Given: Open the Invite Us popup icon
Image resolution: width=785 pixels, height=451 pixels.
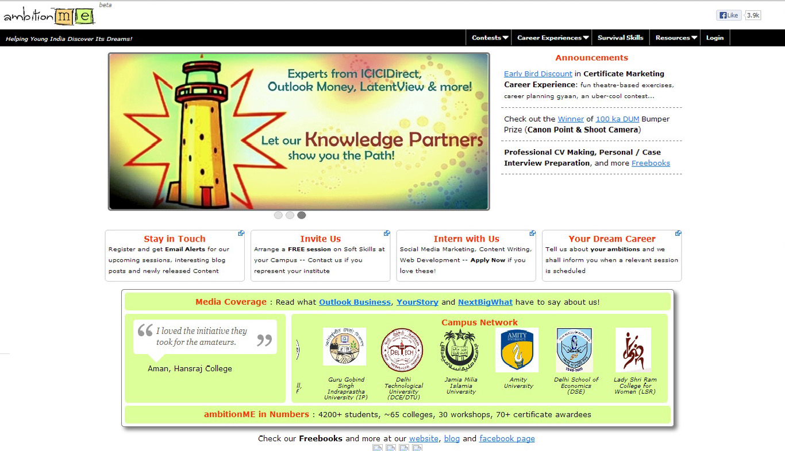Looking at the screenshot, I should pos(387,234).
